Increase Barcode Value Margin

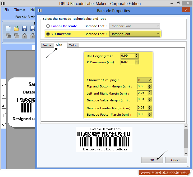point(150,98)
